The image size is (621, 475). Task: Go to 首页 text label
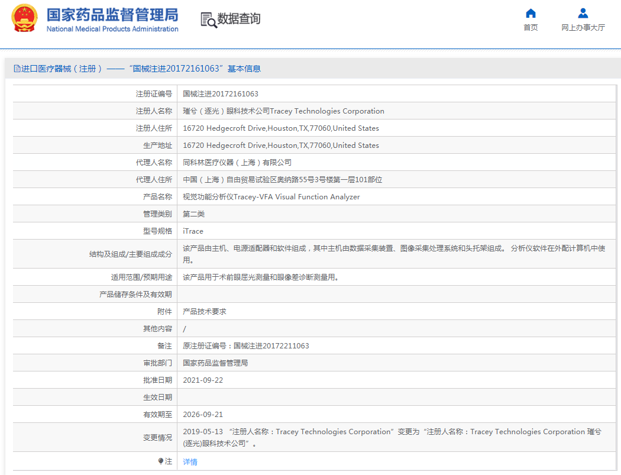531,28
